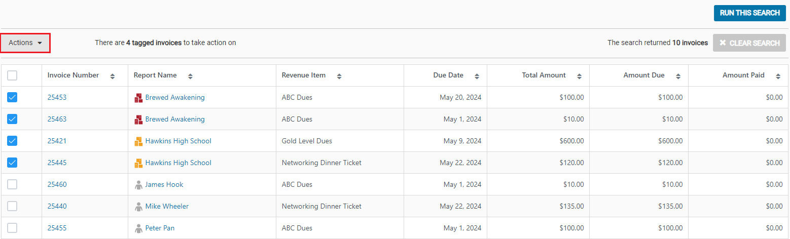
Task: Click the Revenue Item column header text
Action: (x=304, y=75)
